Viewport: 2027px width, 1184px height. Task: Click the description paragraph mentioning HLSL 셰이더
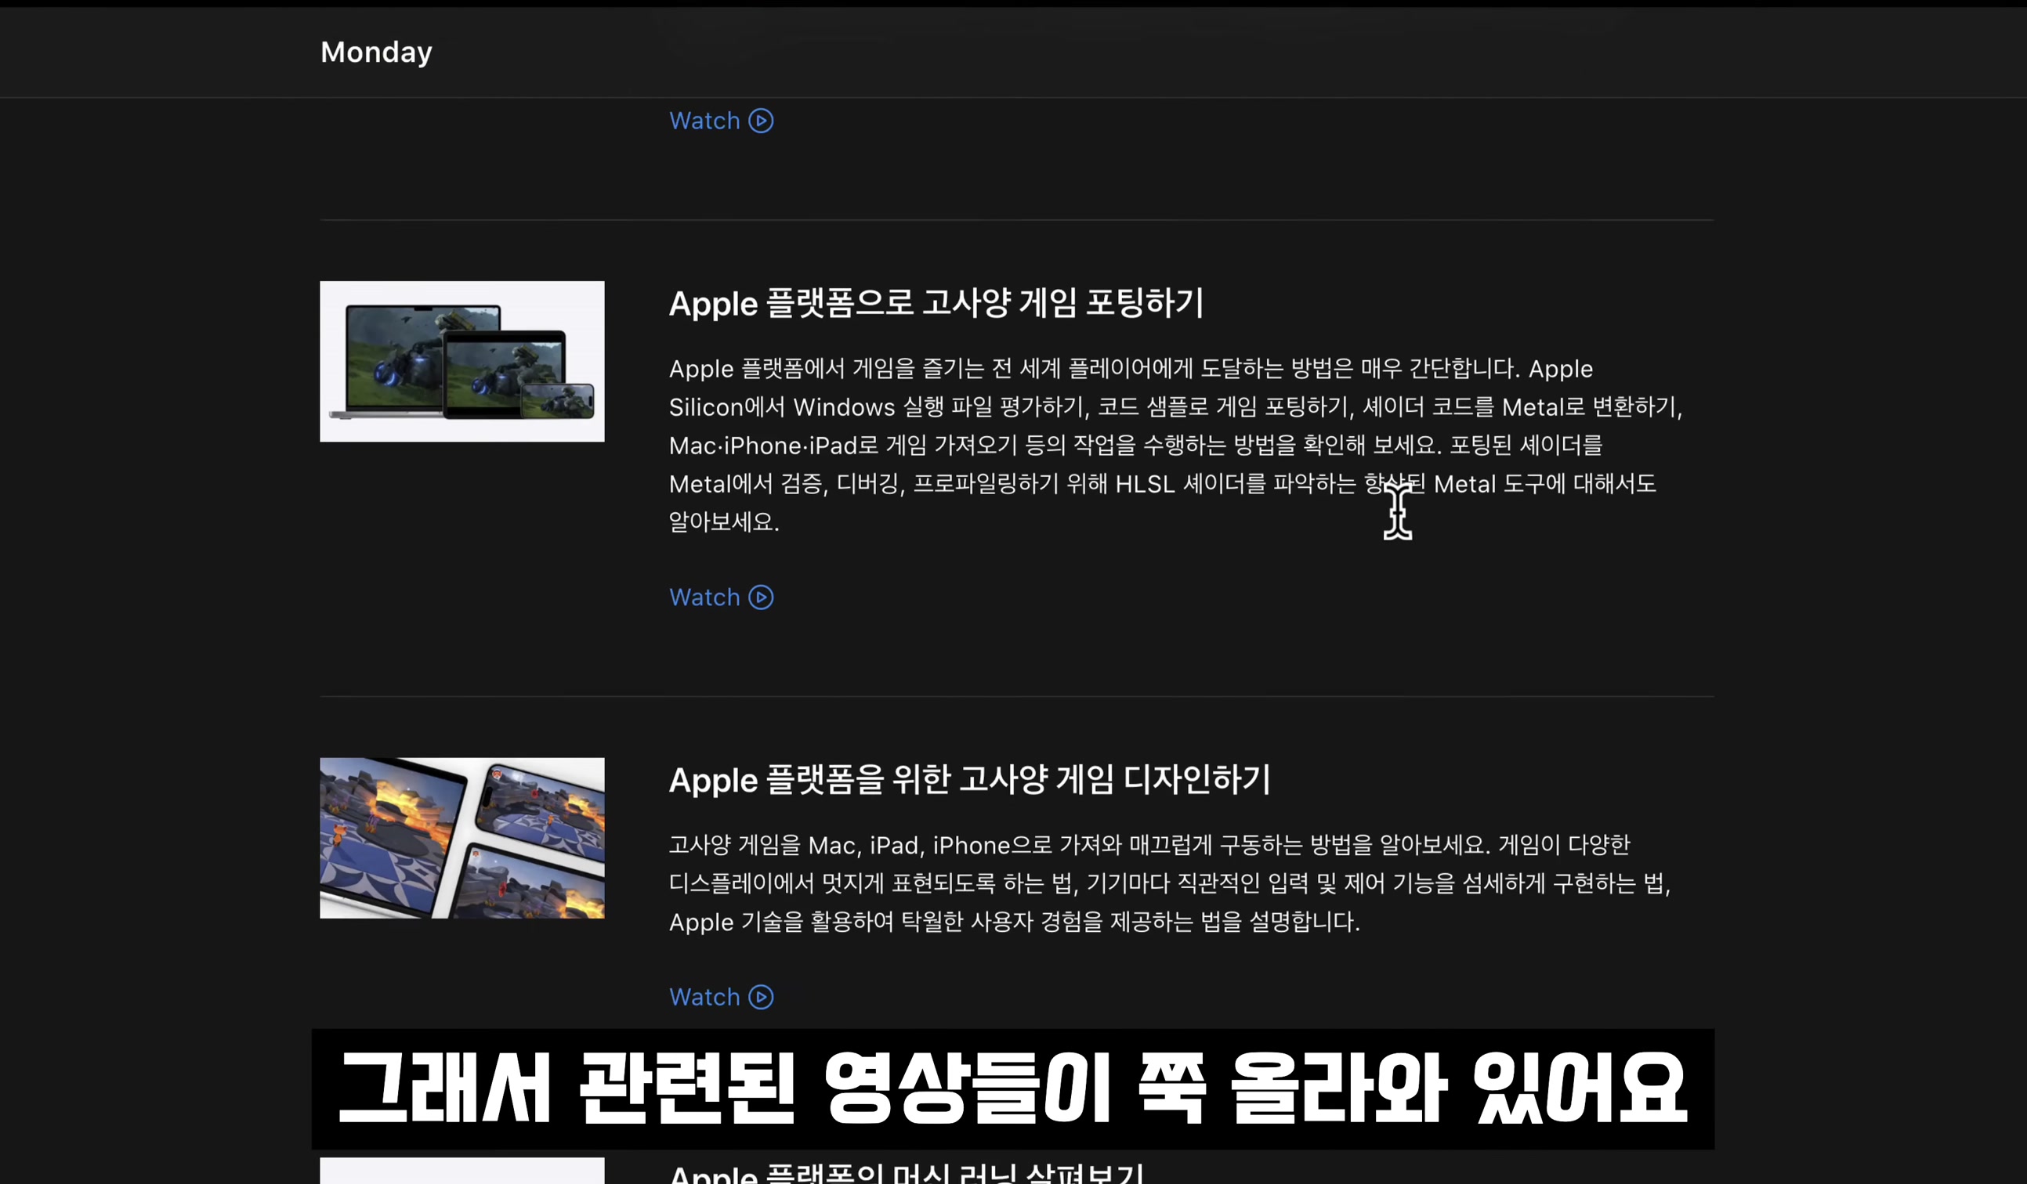[x=1176, y=445]
